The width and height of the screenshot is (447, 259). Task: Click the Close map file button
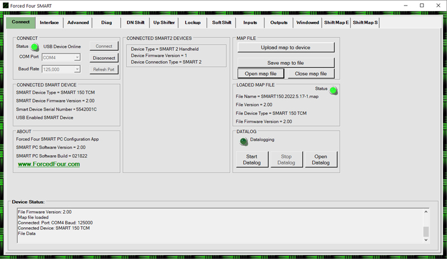311,74
